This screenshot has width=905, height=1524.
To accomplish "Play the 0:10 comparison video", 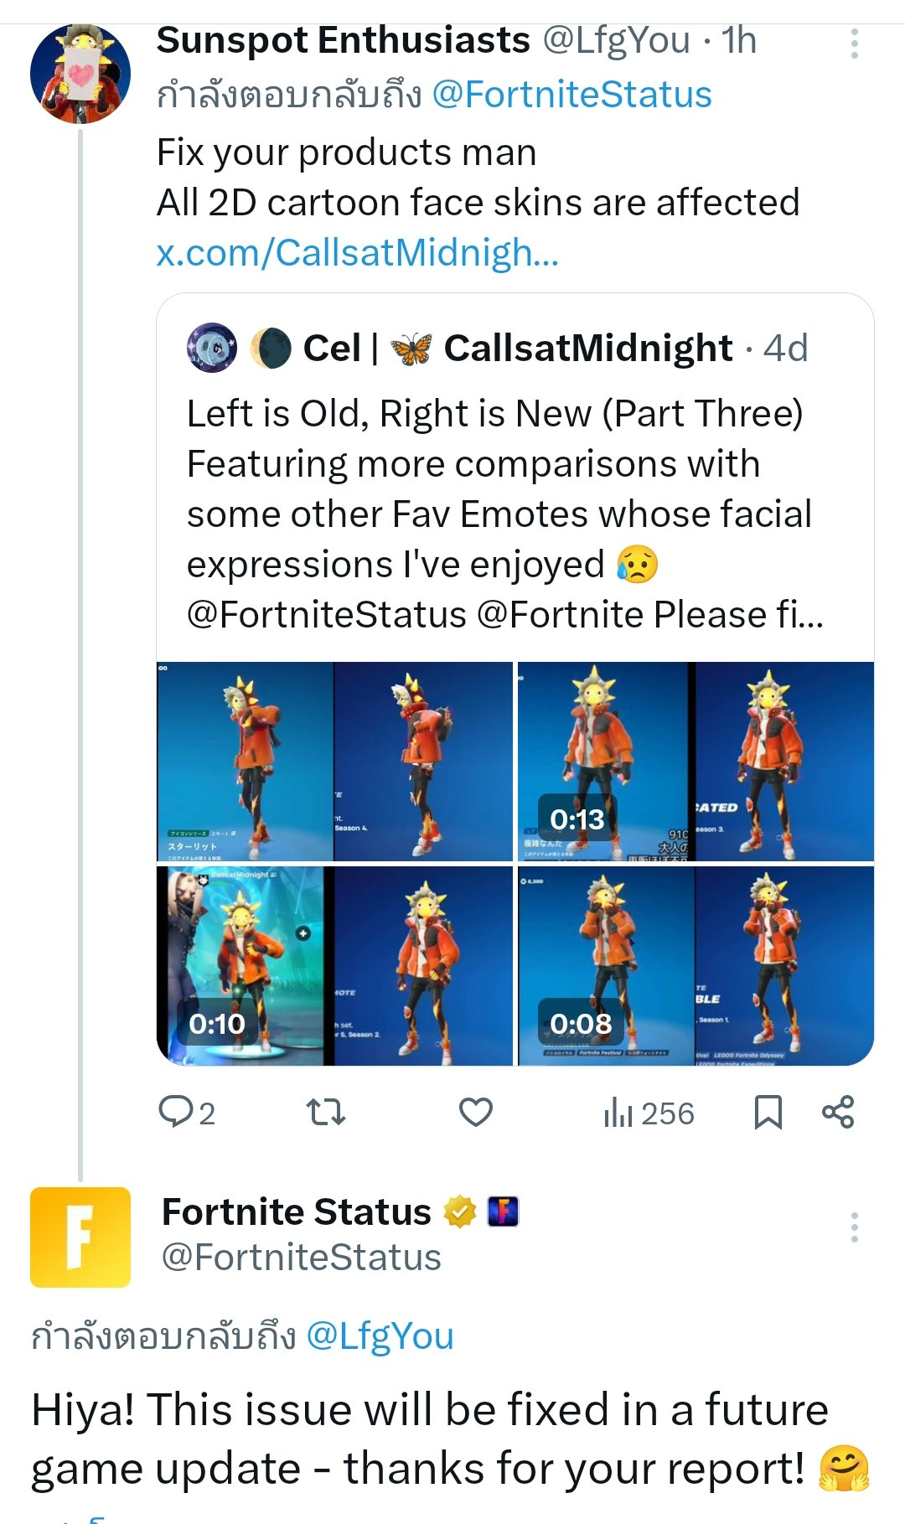I will 334,965.
